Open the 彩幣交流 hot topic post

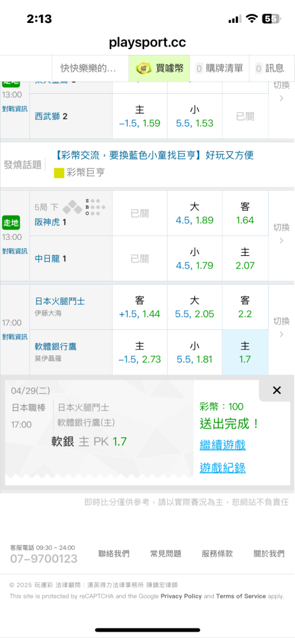click(x=155, y=155)
